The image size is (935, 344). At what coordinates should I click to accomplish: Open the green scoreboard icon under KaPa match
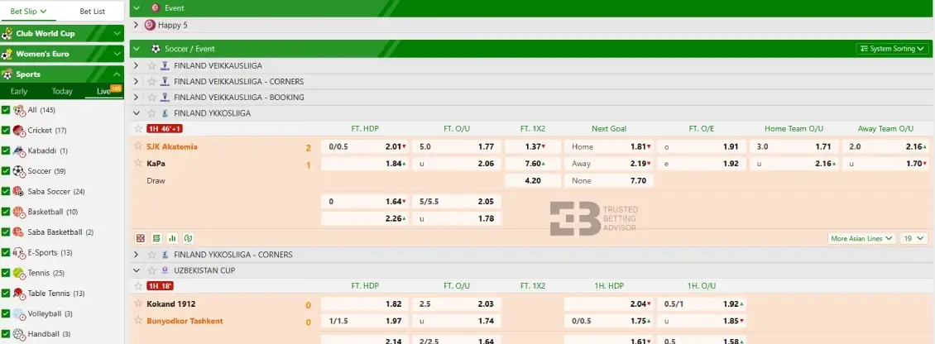156,238
